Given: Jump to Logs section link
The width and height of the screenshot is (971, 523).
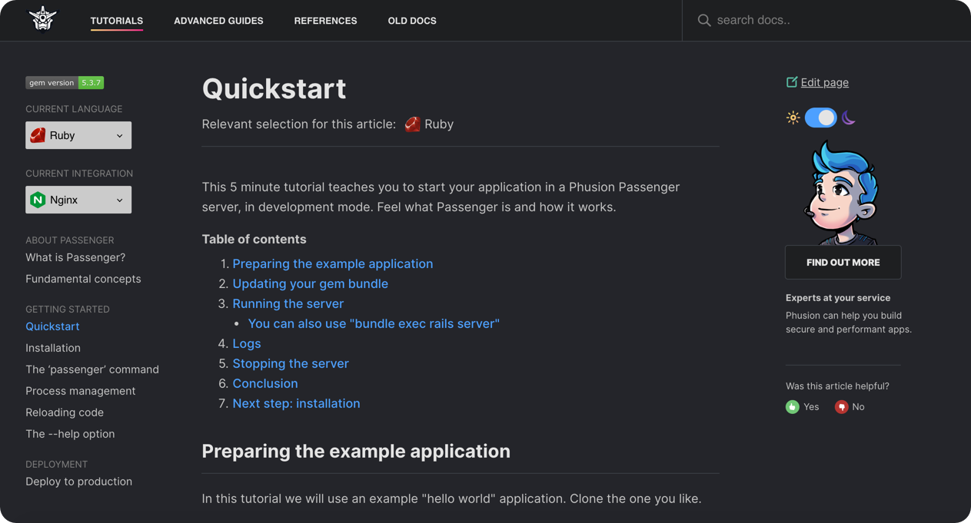Looking at the screenshot, I should 247,343.
